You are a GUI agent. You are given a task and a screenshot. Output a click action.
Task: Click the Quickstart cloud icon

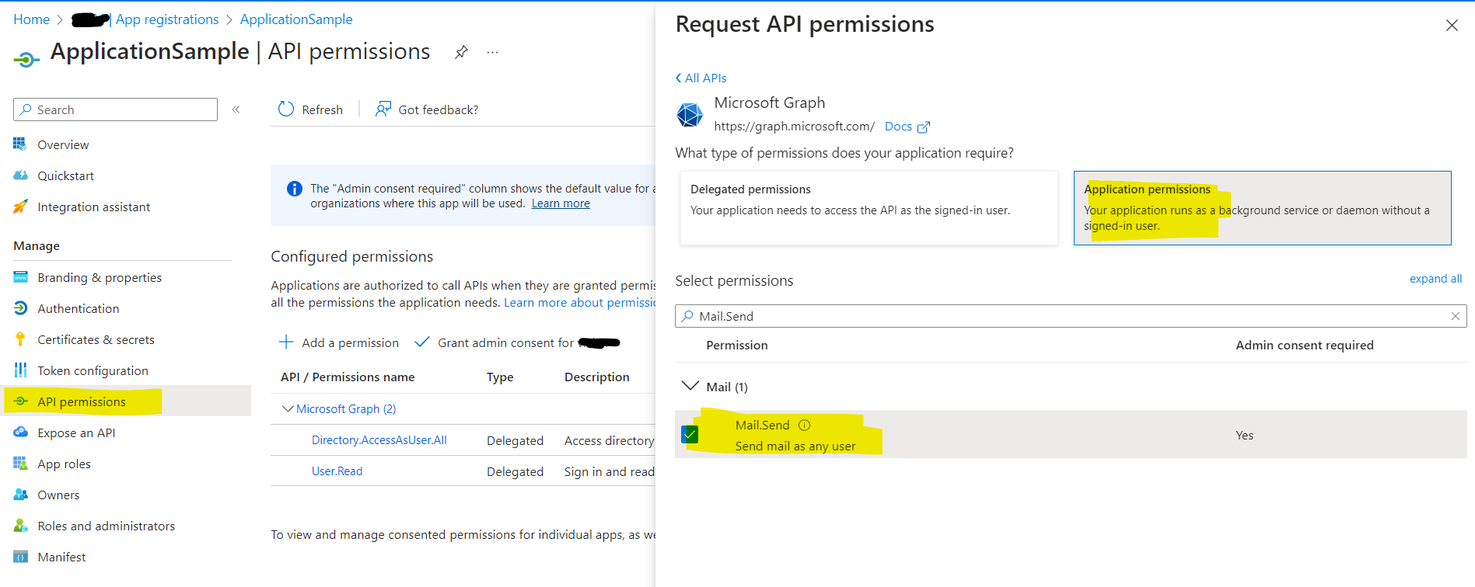(x=20, y=175)
